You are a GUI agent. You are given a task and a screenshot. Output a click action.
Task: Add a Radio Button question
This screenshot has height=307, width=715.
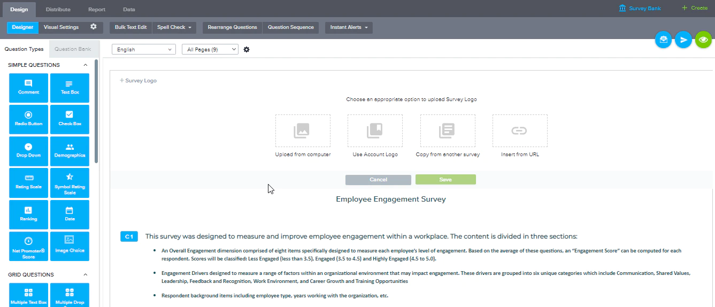[28, 119]
